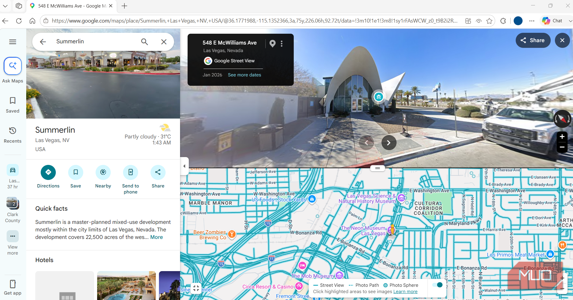Open browser Extensions icon
The width and height of the screenshot is (573, 300).
[503, 21]
